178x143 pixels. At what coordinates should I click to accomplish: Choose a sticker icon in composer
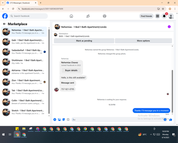pos(64,119)
